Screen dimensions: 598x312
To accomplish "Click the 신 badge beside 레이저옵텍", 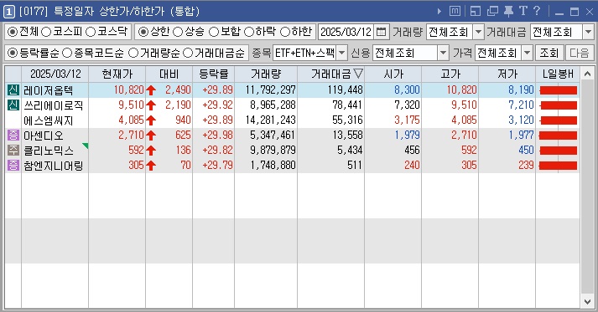I will (x=13, y=90).
